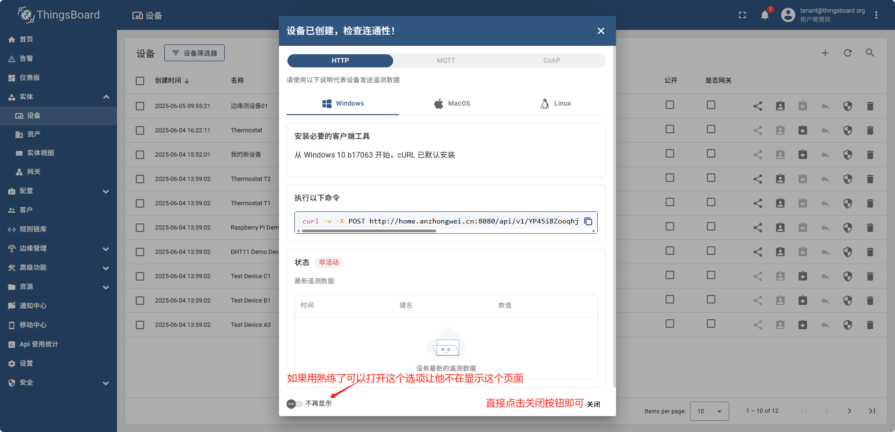Screen dimensions: 895x432
Task: Click the 关闭 button in dialog
Action: point(593,404)
